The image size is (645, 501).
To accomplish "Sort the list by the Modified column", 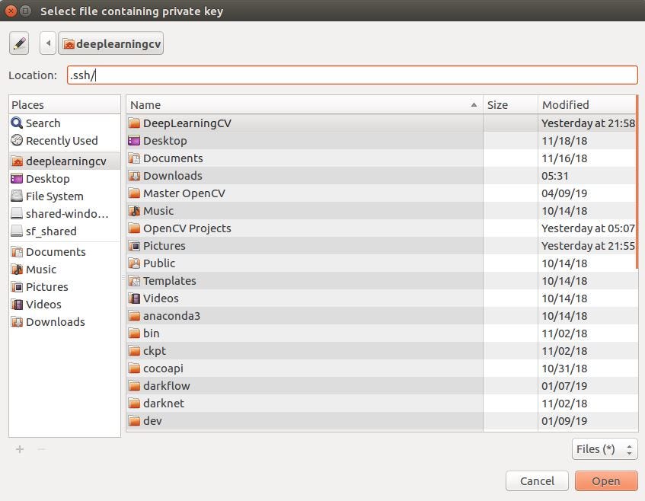I will 562,104.
